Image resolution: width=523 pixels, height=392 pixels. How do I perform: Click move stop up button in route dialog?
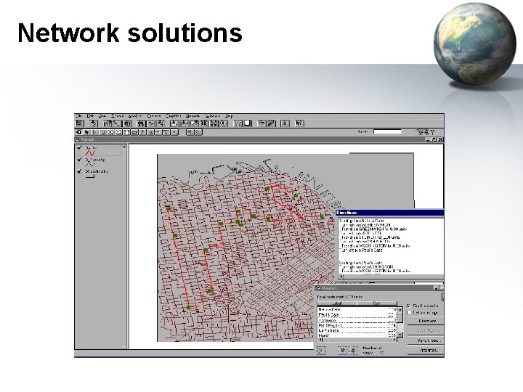343,351
